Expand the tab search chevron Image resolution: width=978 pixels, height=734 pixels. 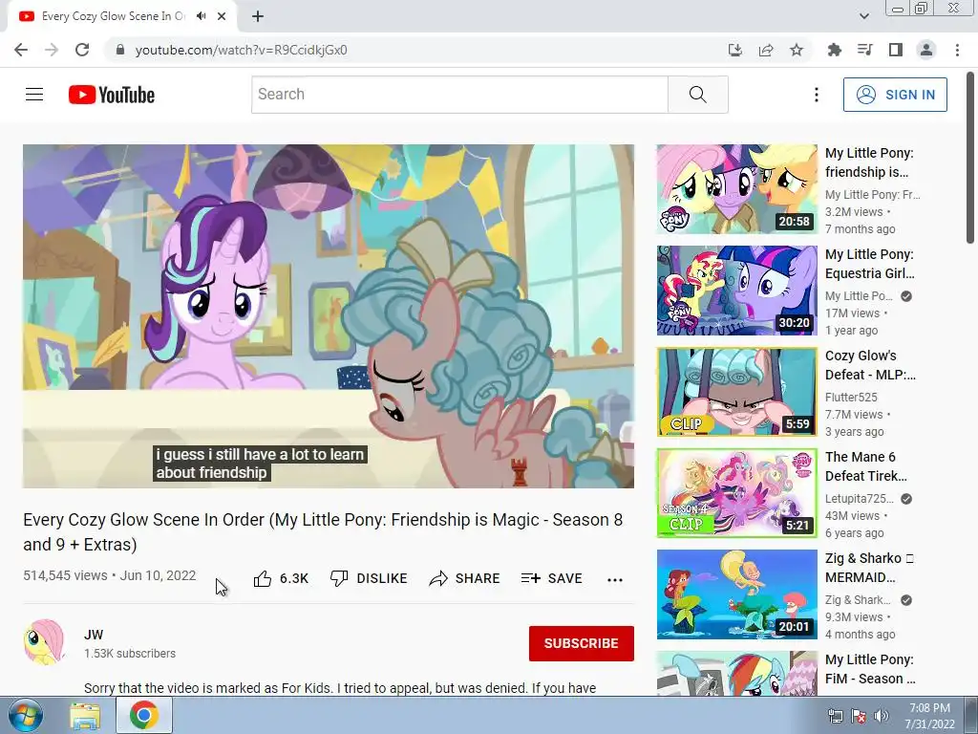point(863,16)
